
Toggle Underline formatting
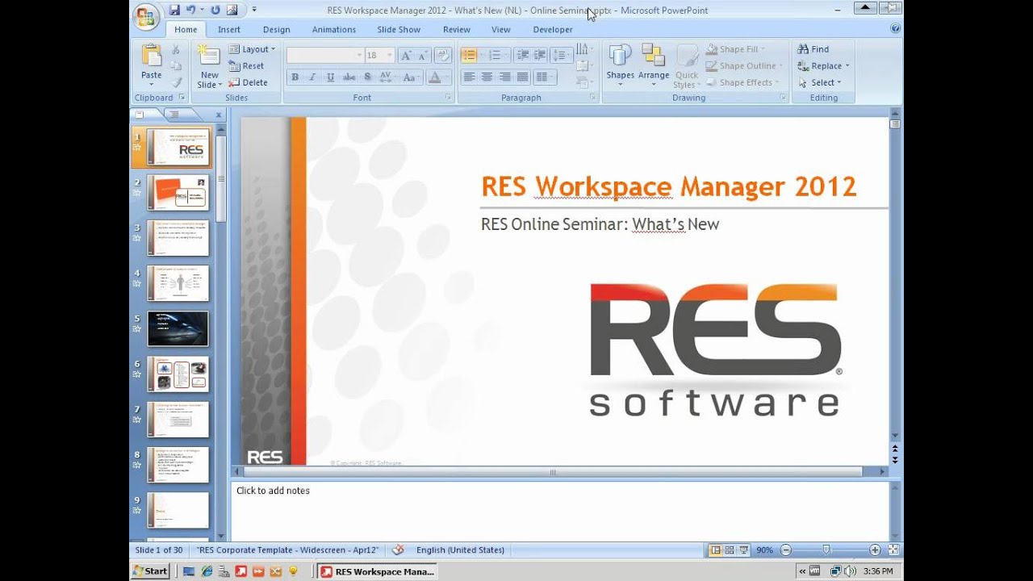[x=331, y=77]
